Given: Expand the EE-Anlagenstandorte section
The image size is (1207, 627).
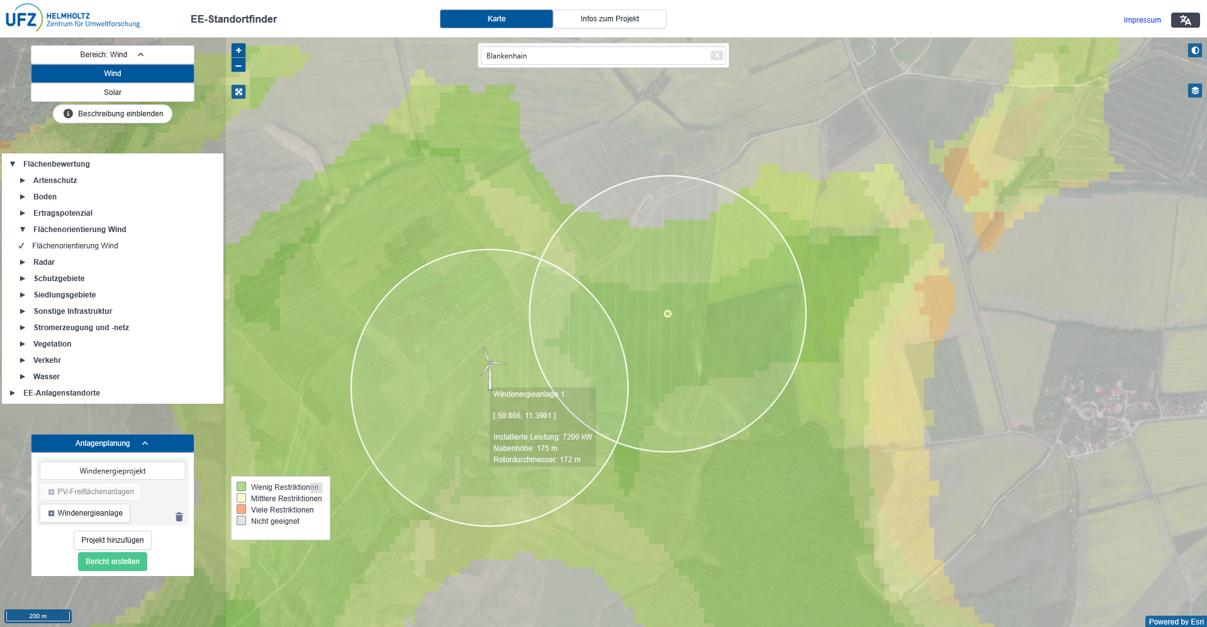Looking at the screenshot, I should click(x=13, y=393).
